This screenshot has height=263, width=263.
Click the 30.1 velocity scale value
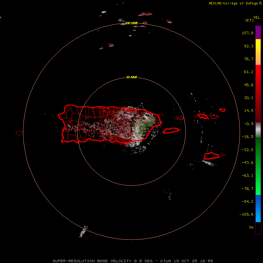click(x=249, y=98)
